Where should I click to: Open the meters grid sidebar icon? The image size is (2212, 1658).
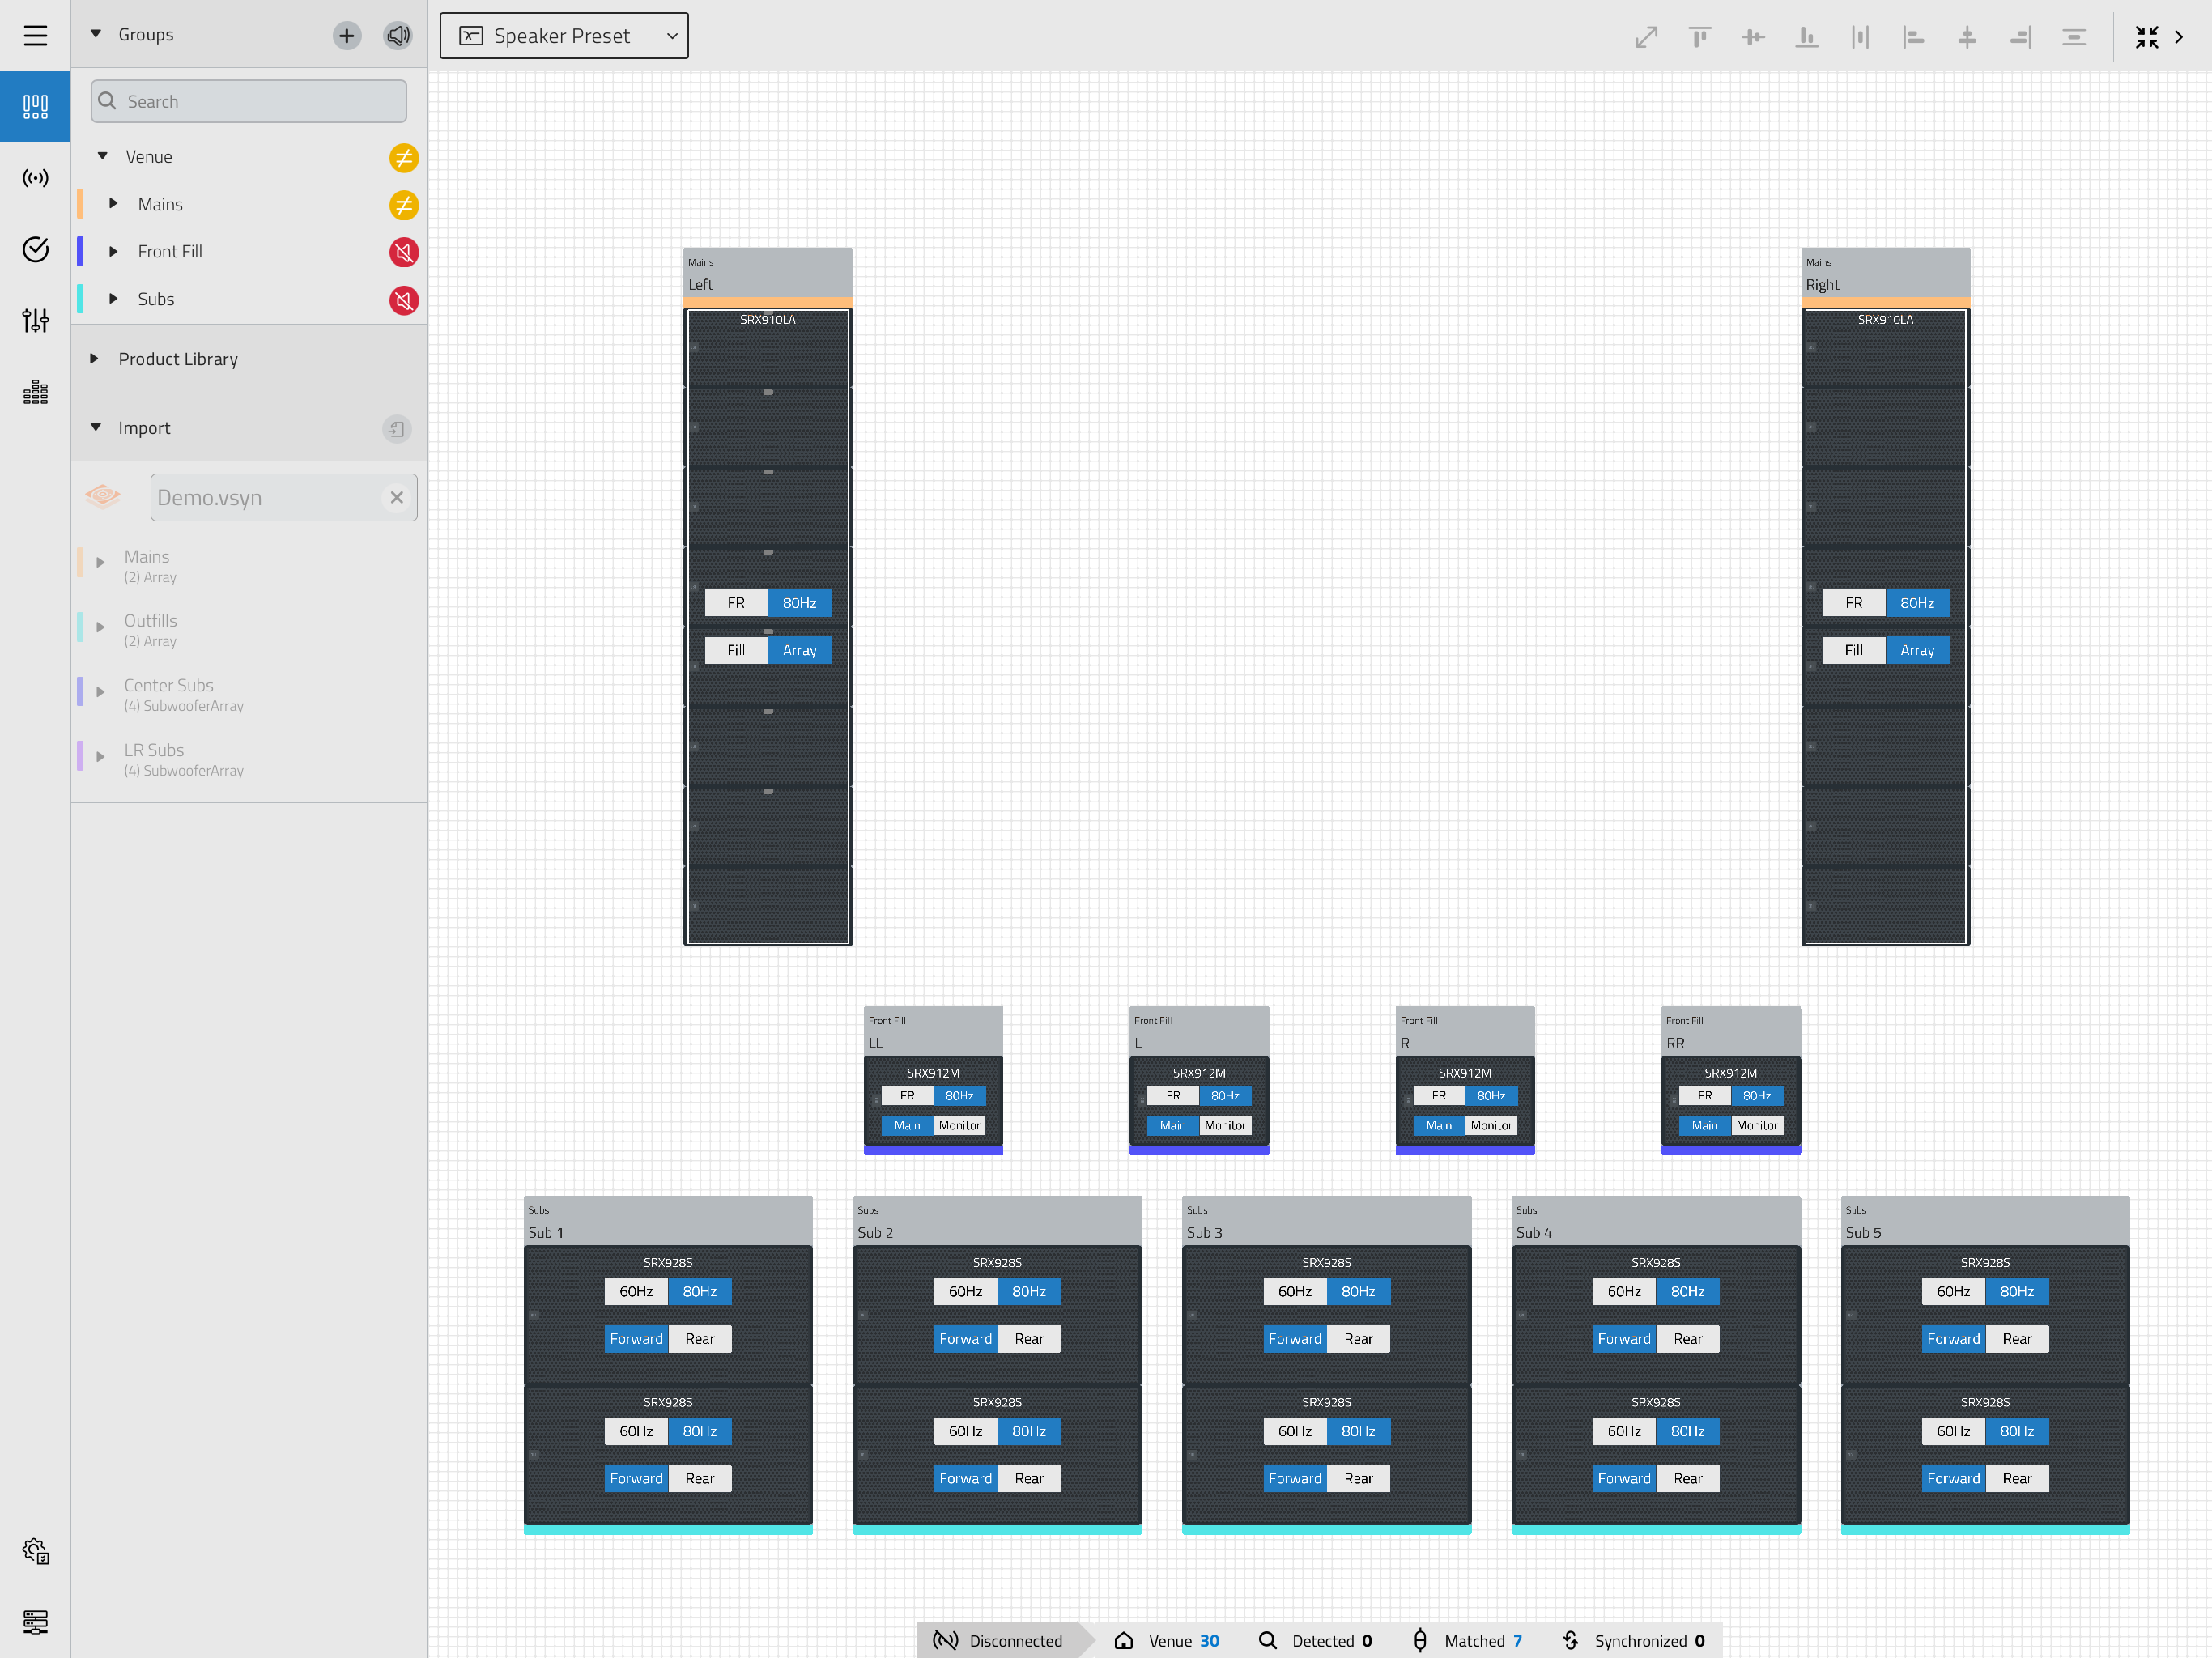pos(35,392)
